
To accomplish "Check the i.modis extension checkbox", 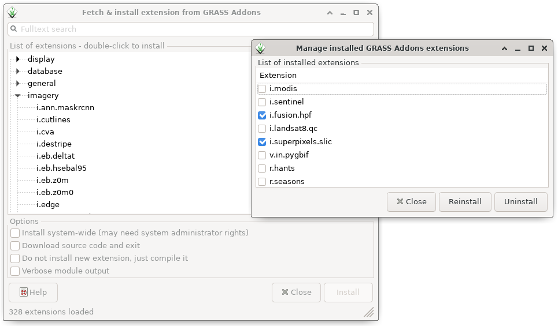I will (262, 89).
